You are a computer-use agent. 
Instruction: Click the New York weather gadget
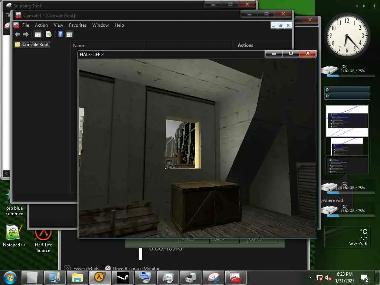click(347, 237)
